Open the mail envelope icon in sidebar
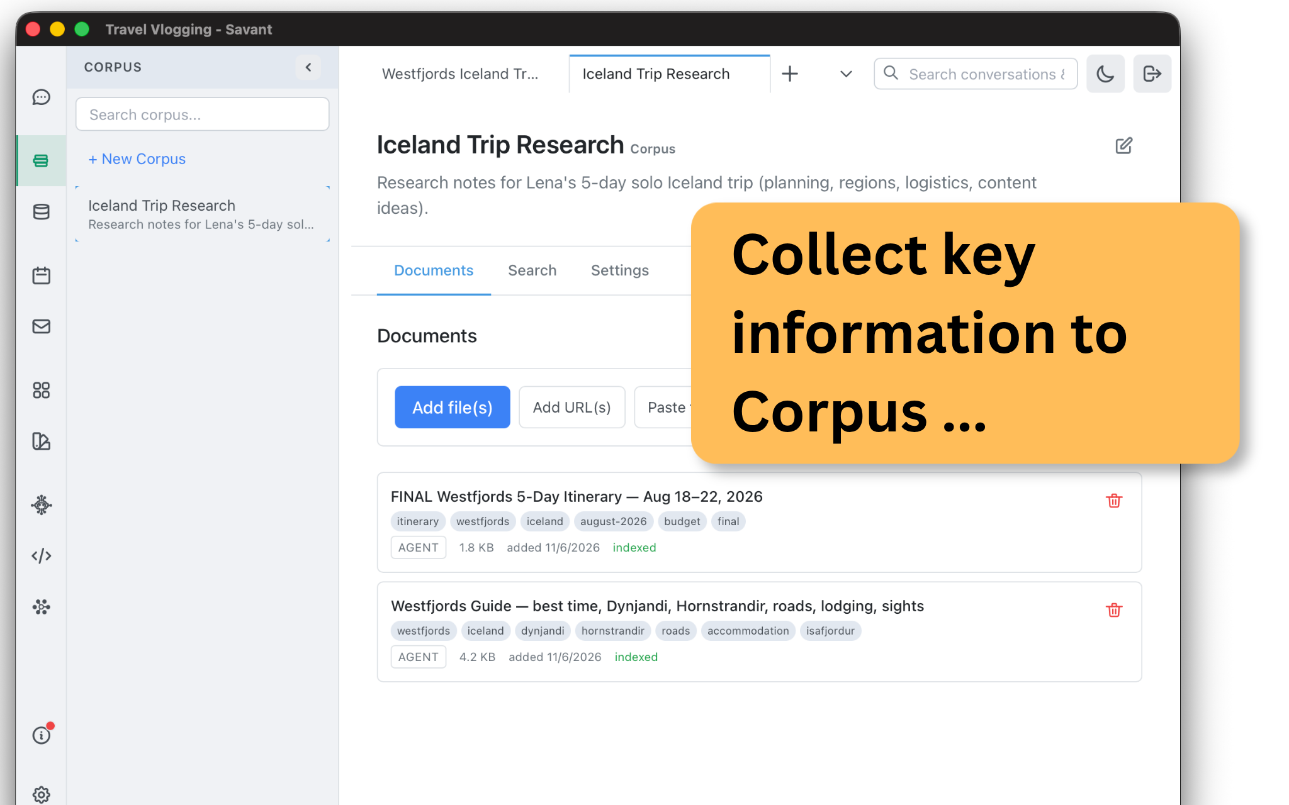This screenshot has width=1289, height=805. coord(42,326)
